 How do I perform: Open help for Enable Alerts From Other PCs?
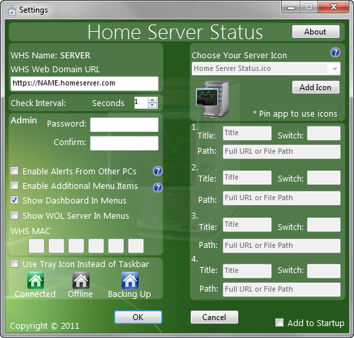(158, 171)
